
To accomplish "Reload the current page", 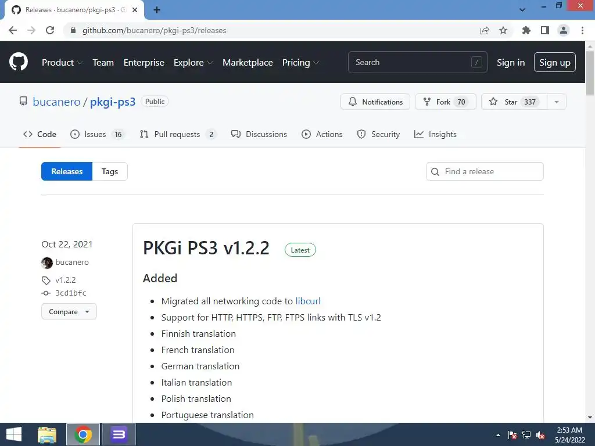I will 50,30.
